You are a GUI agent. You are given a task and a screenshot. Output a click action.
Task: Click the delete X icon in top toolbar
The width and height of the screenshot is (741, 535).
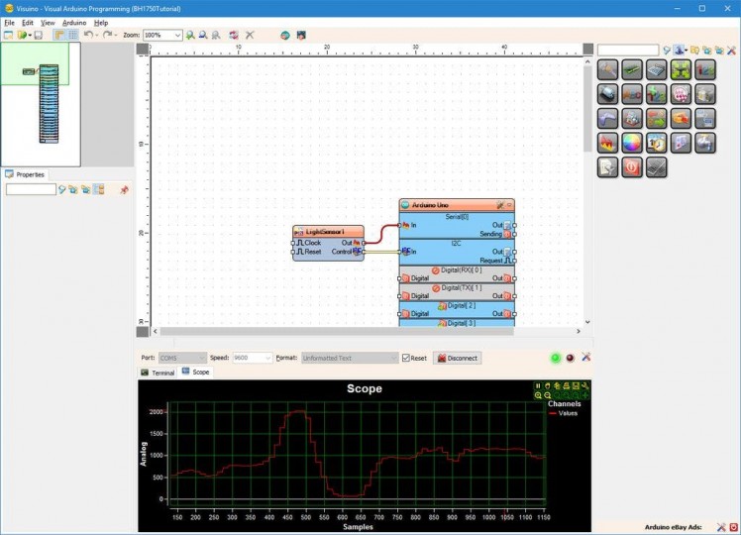point(250,35)
